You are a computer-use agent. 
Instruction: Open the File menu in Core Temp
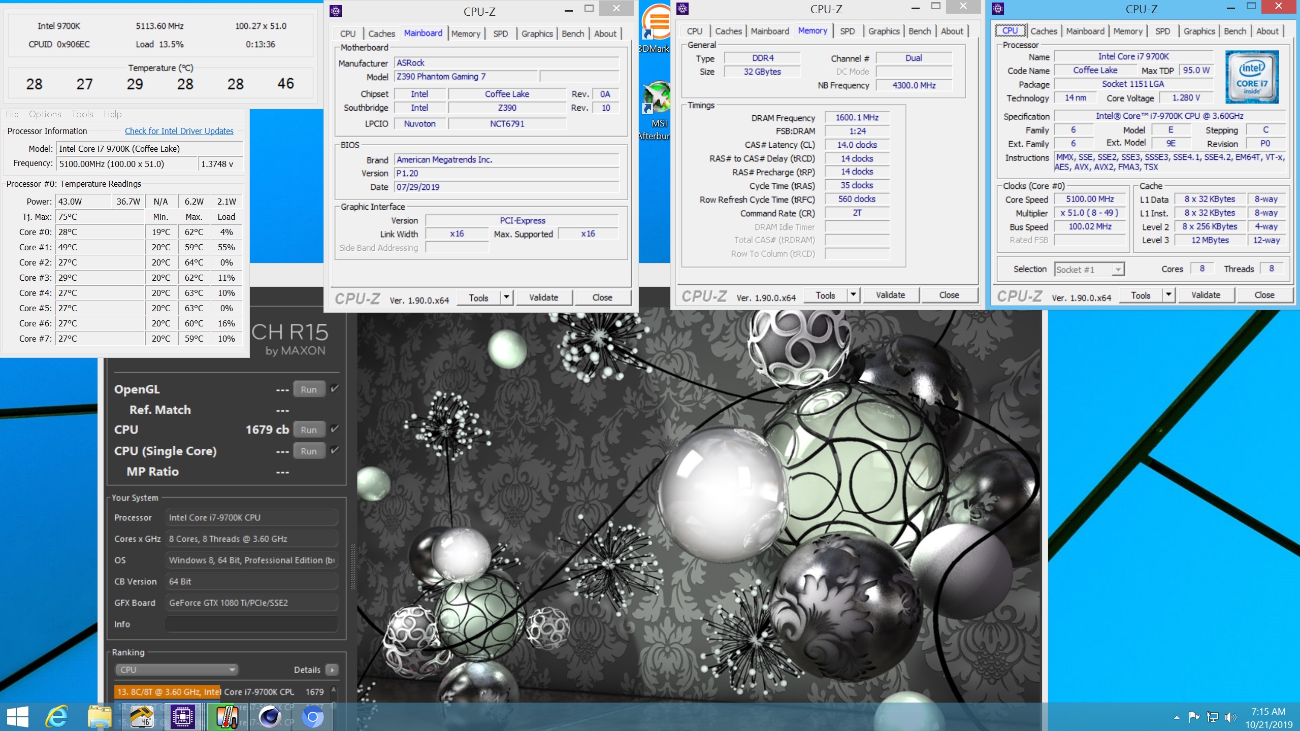pos(12,114)
